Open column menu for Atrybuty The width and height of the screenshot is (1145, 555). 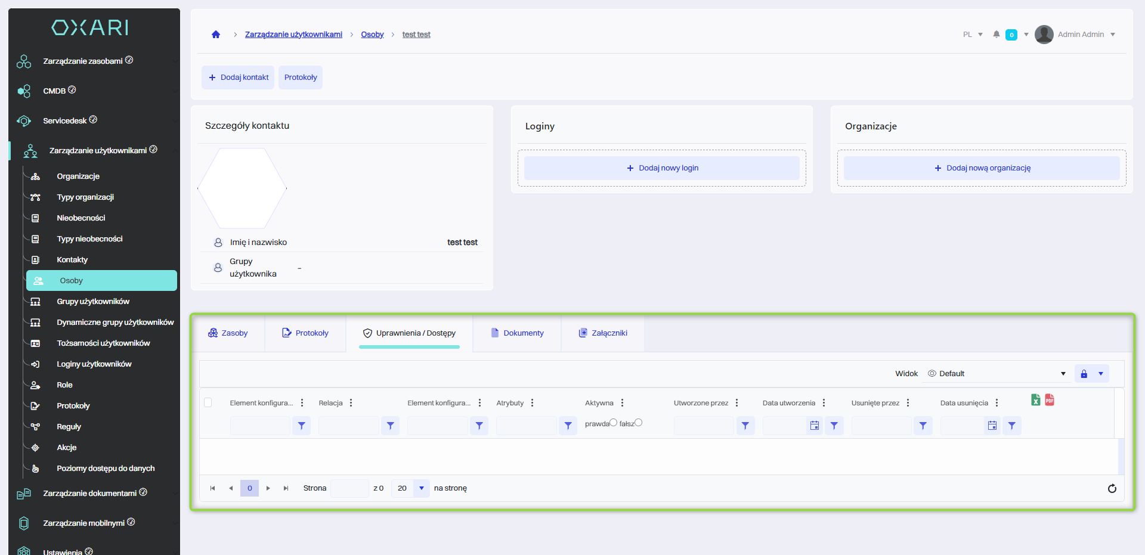(x=532, y=403)
